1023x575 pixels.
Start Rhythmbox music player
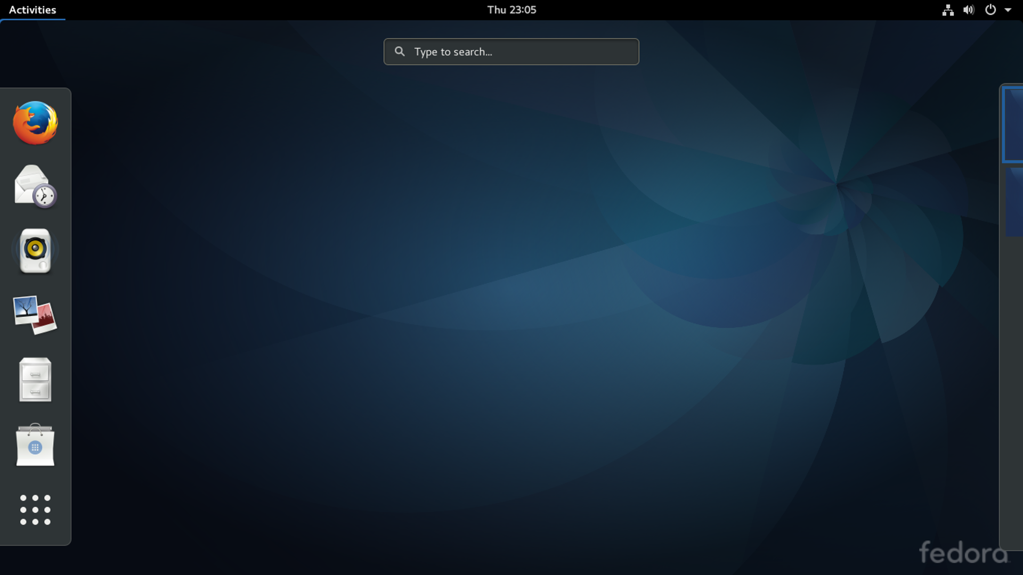point(35,250)
